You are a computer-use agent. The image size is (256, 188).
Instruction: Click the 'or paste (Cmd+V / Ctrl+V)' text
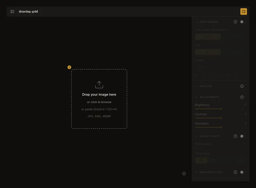point(99,109)
